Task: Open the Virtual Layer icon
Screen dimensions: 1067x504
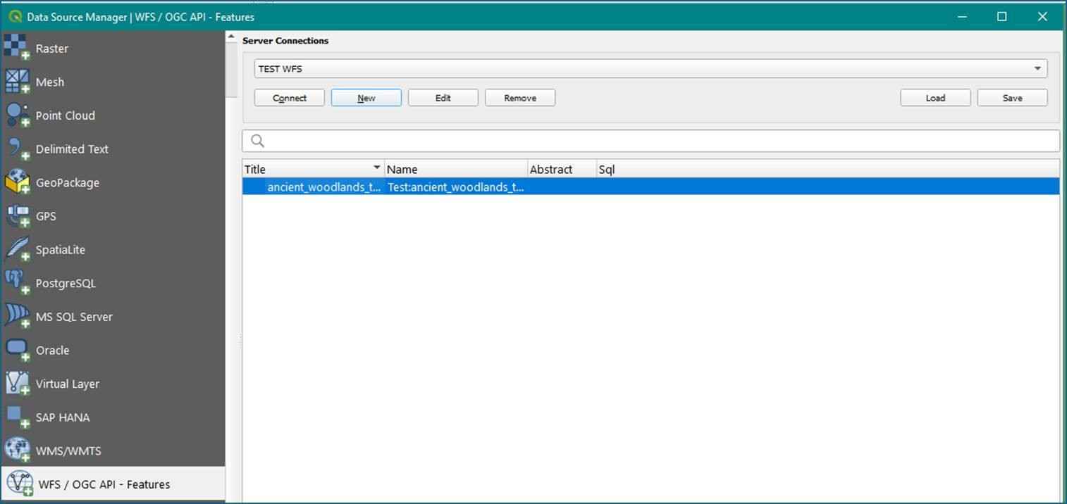Action: 17,384
